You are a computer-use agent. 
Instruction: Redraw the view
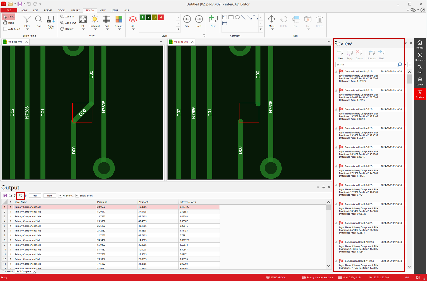coord(67,29)
